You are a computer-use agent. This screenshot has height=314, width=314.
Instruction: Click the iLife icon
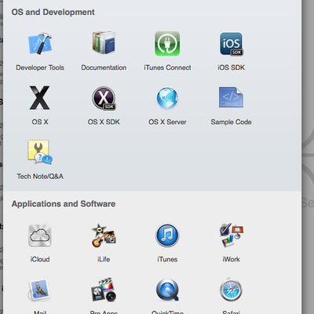(x=104, y=235)
